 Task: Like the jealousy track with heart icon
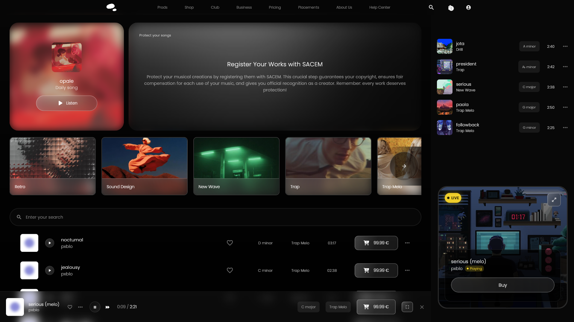[x=230, y=270]
